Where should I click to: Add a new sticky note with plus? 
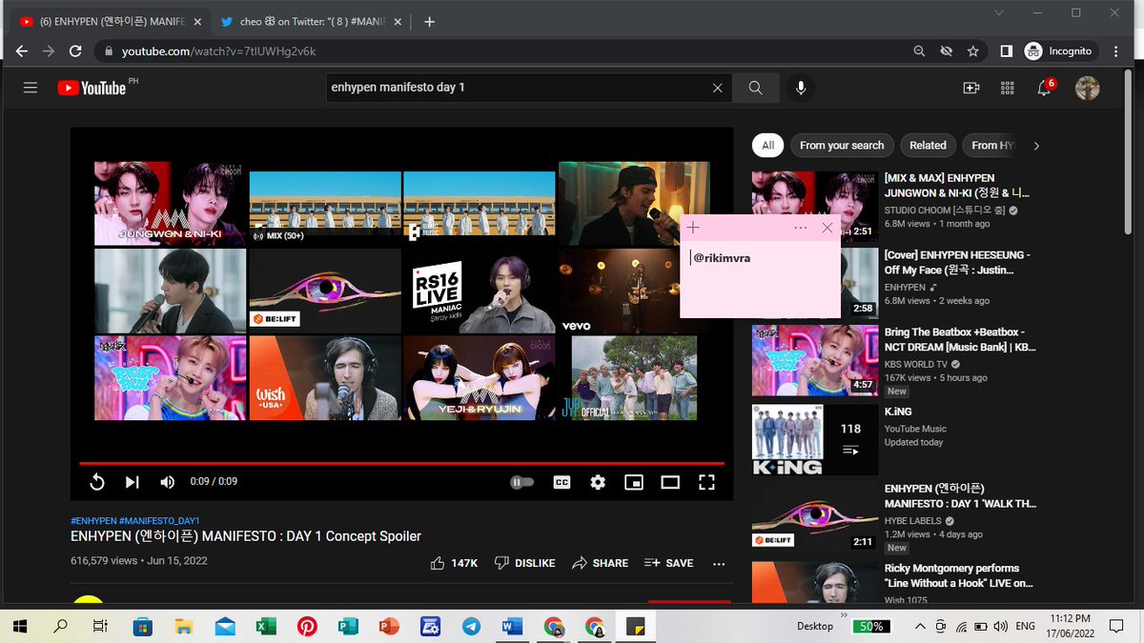point(693,228)
